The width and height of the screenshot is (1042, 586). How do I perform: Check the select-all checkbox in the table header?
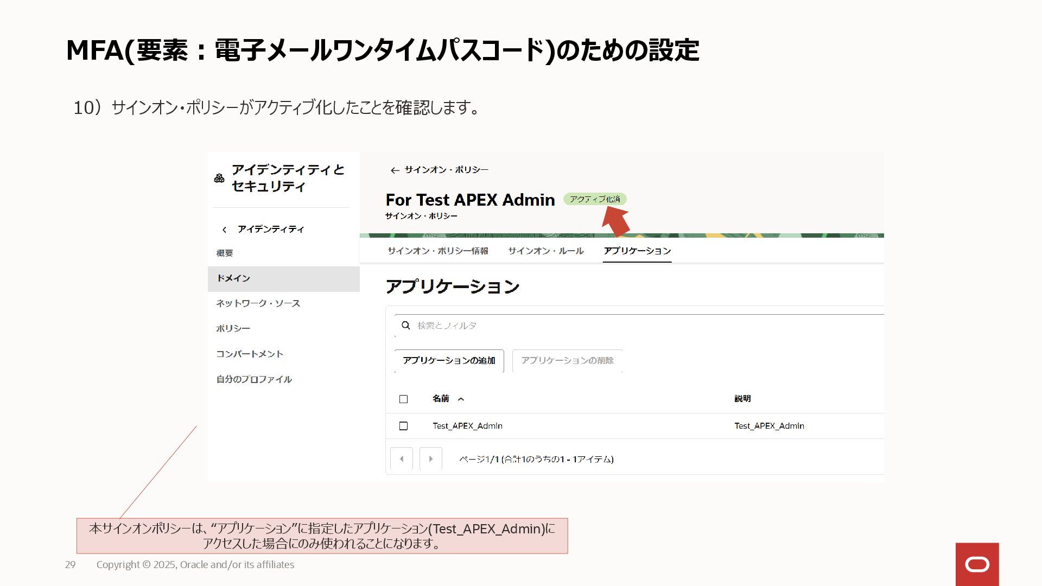pos(403,399)
